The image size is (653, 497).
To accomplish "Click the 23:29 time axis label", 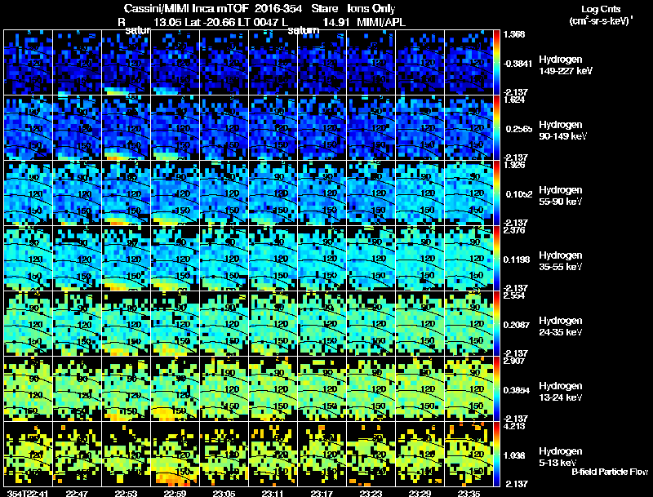I will 420,494.
